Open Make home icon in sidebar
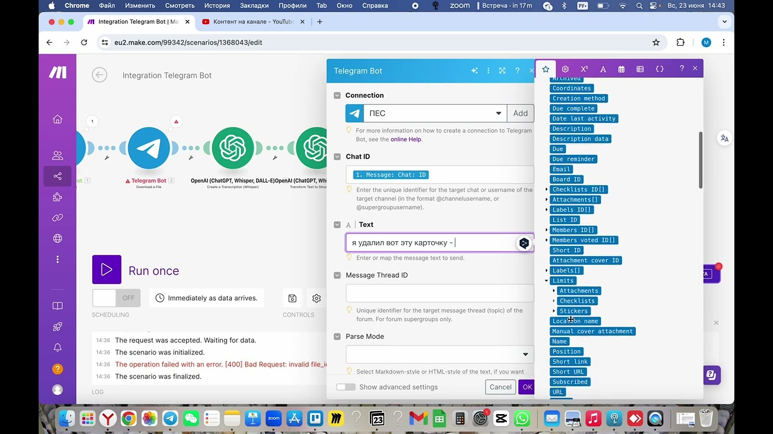This screenshot has width=773, height=434. pyautogui.click(x=57, y=119)
